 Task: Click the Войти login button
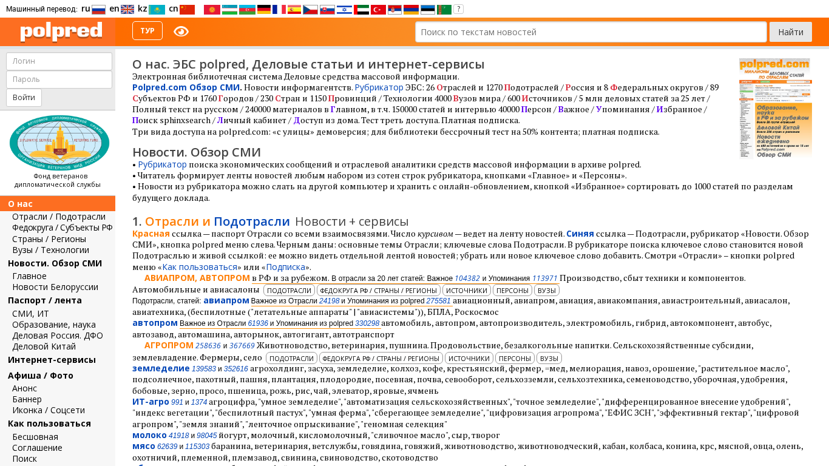[24, 98]
